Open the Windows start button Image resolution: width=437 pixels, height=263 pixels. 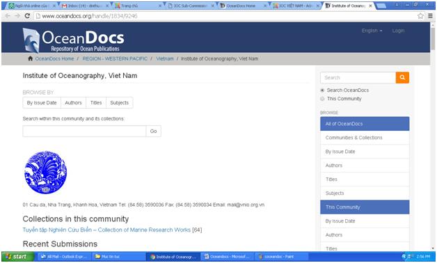point(17,256)
